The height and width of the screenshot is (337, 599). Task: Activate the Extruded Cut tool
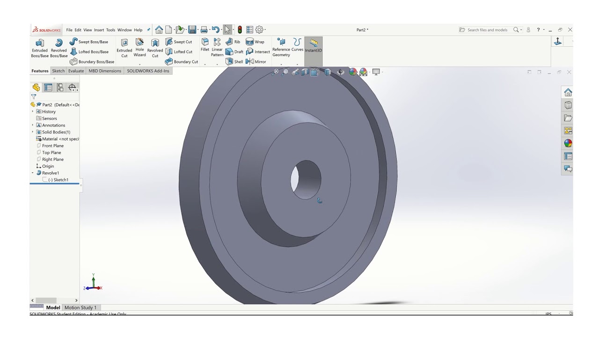[x=124, y=49]
